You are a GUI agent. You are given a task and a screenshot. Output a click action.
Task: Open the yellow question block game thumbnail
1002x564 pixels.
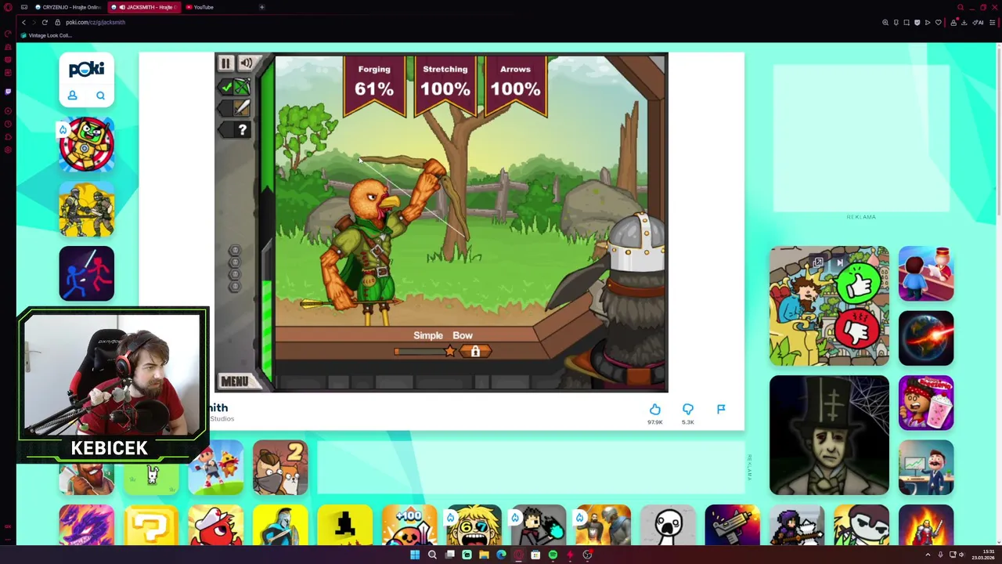tap(151, 525)
